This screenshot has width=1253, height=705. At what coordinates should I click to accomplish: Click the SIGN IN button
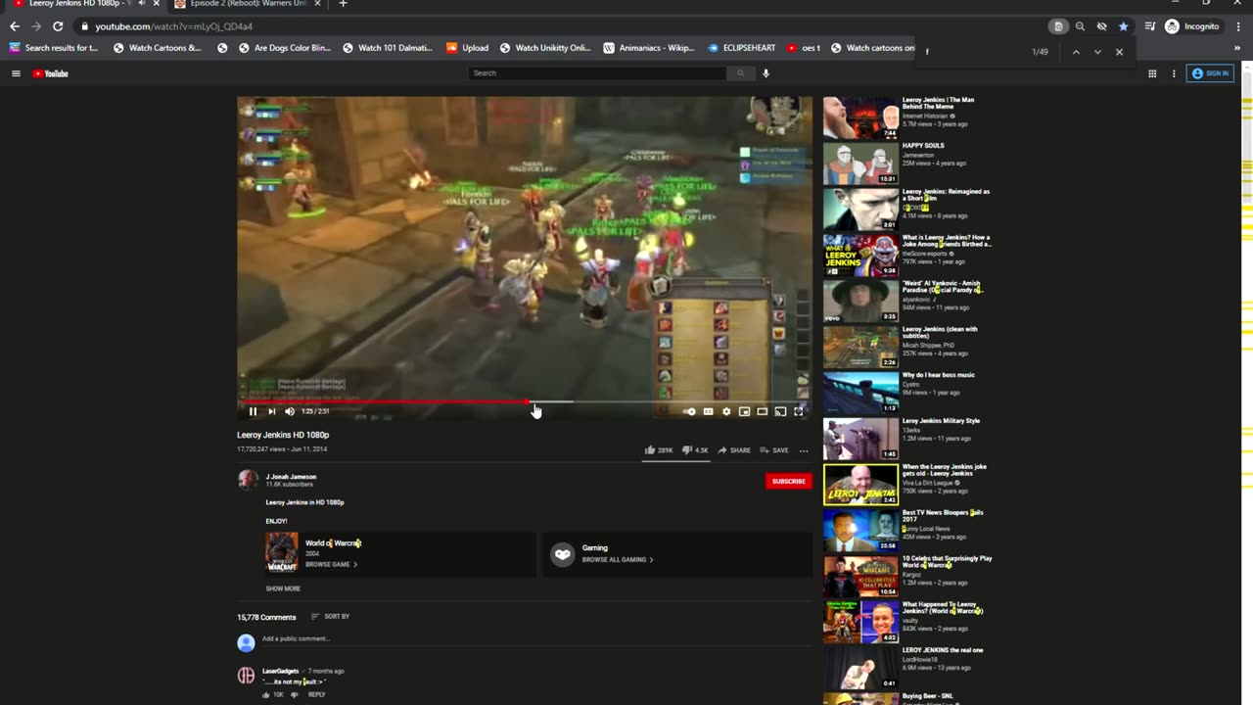[1210, 73]
